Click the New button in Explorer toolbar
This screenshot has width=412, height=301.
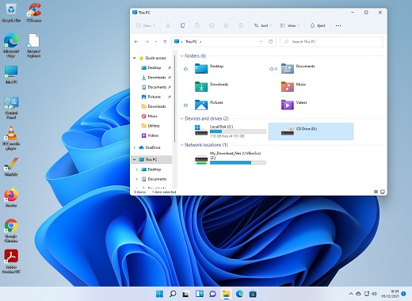pyautogui.click(x=146, y=25)
